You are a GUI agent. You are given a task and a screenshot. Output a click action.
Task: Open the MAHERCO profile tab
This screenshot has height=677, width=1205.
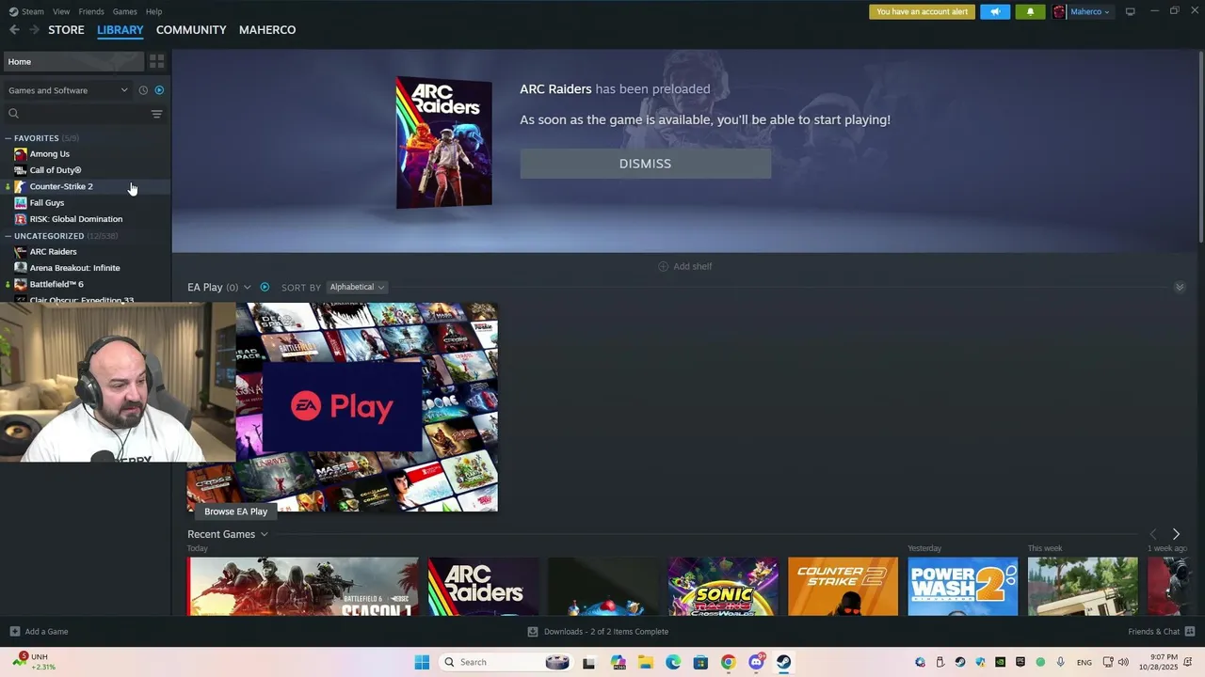pos(267,30)
